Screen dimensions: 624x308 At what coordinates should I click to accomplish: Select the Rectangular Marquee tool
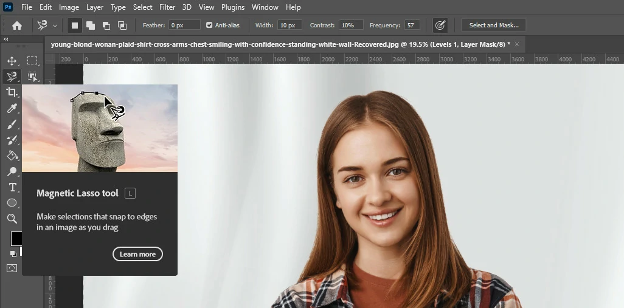tap(32, 61)
